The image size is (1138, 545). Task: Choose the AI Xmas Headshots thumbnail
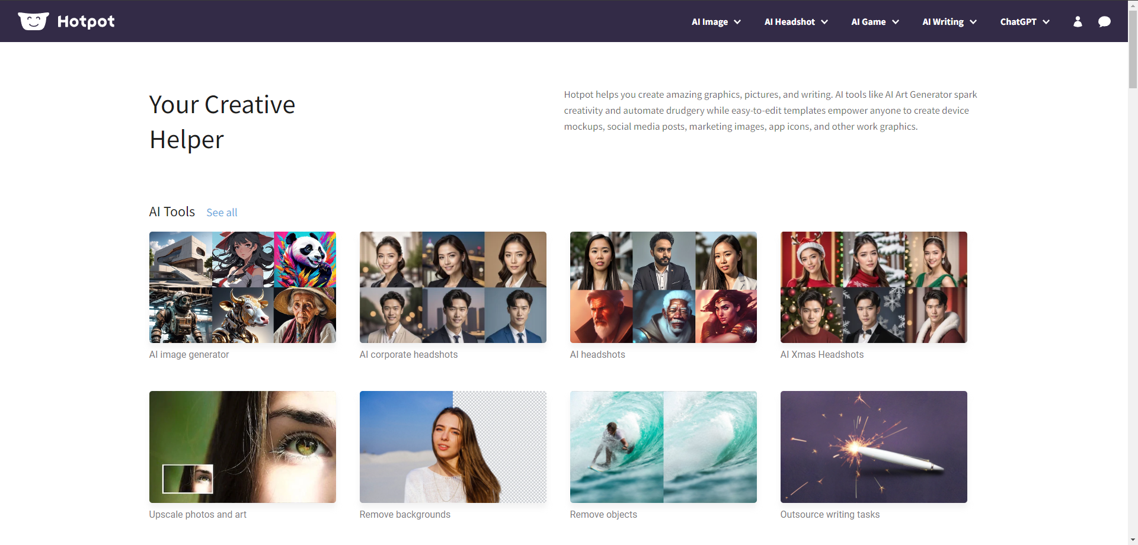(x=874, y=287)
